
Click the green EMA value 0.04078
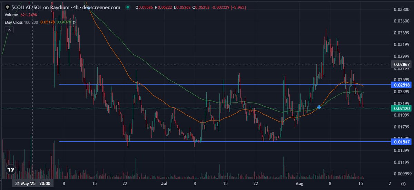[x=63, y=22]
